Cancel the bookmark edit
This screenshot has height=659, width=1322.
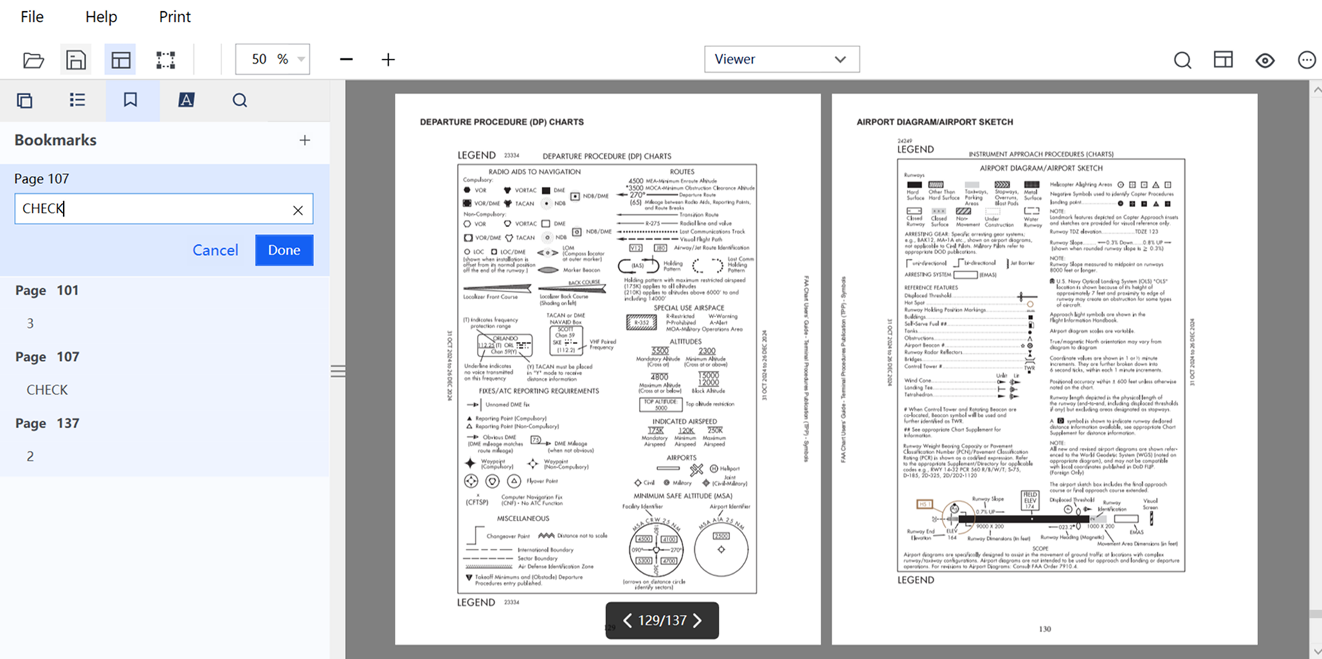pyautogui.click(x=215, y=250)
